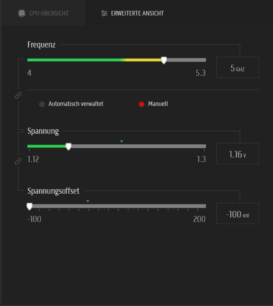
Task: Click the 200 maximum offset label
Action: pos(199,219)
